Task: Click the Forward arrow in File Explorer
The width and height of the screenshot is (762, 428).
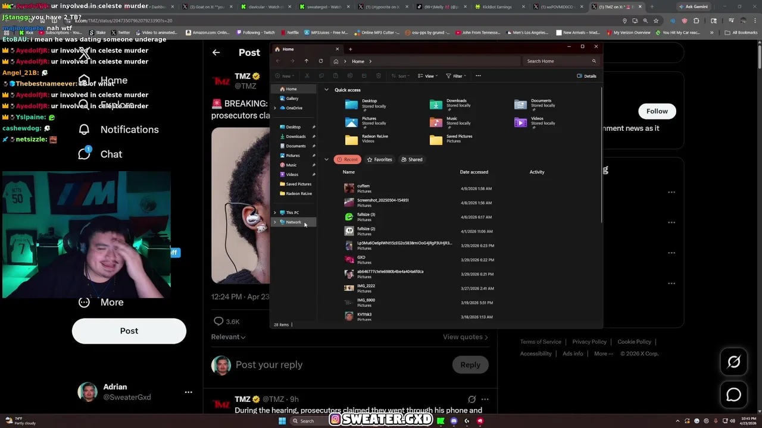Action: (x=292, y=61)
